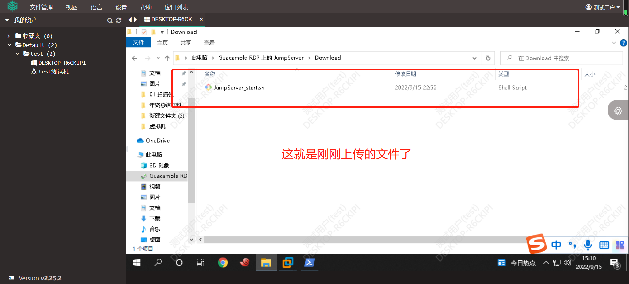This screenshot has height=284, width=629.
Task: Switch to 共享 ribbon tab
Action: click(186, 43)
